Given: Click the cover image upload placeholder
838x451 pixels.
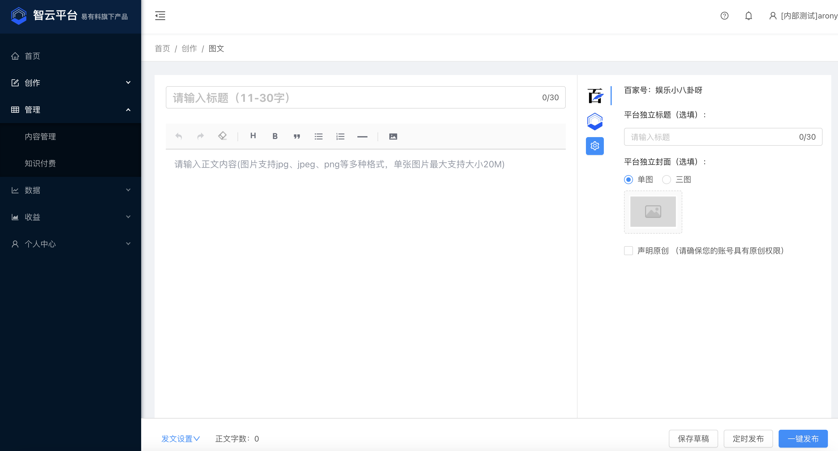Looking at the screenshot, I should pos(653,212).
